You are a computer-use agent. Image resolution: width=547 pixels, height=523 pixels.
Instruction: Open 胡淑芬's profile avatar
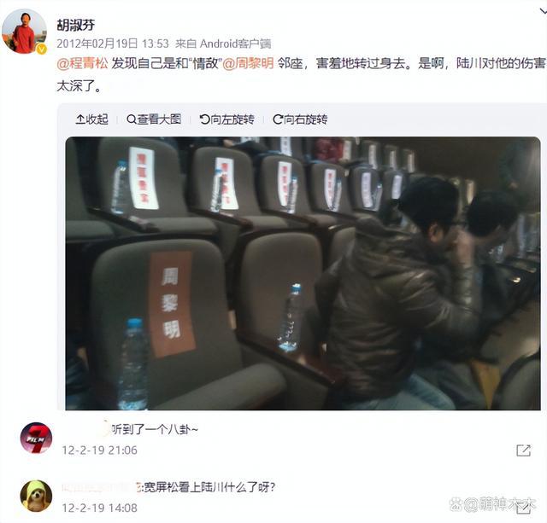pyautogui.click(x=24, y=32)
